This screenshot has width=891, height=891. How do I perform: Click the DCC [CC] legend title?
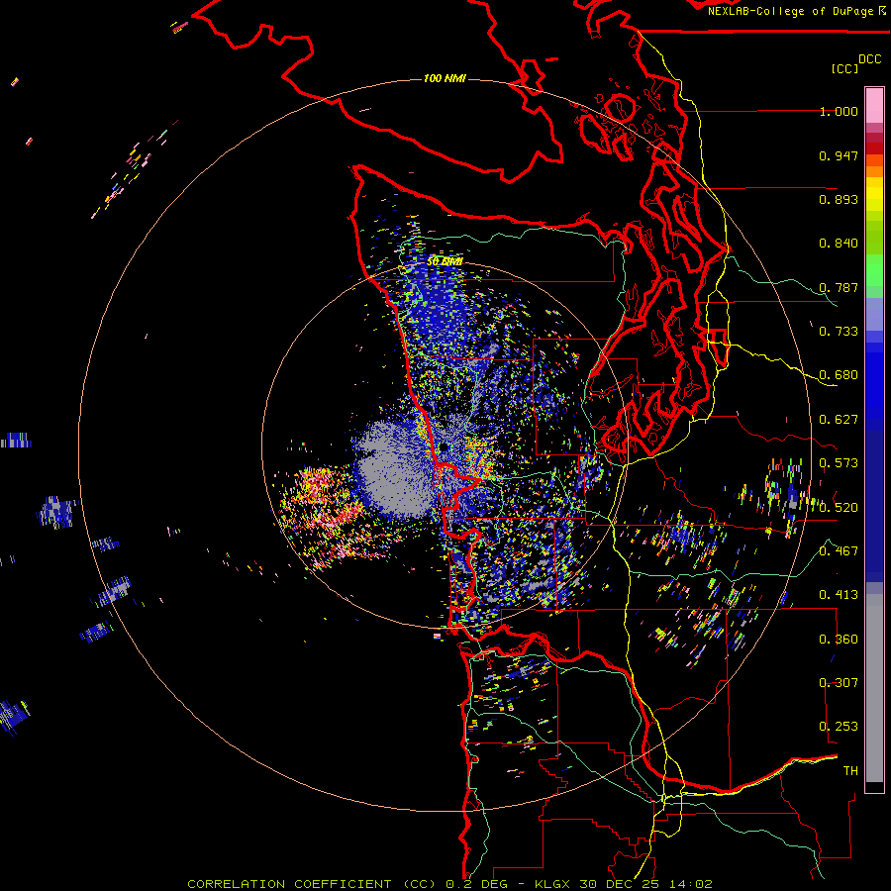point(855,63)
